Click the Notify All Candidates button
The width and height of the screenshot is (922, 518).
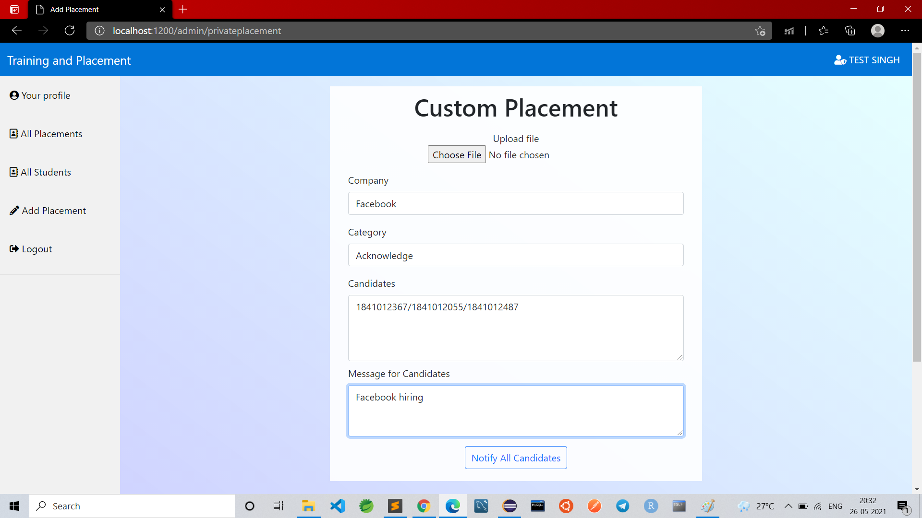(515, 458)
